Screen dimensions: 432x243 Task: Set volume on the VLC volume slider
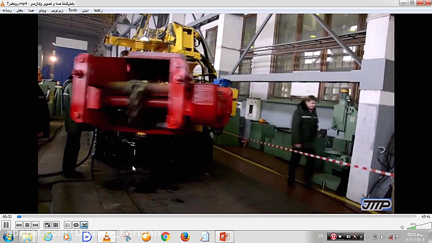click(419, 226)
